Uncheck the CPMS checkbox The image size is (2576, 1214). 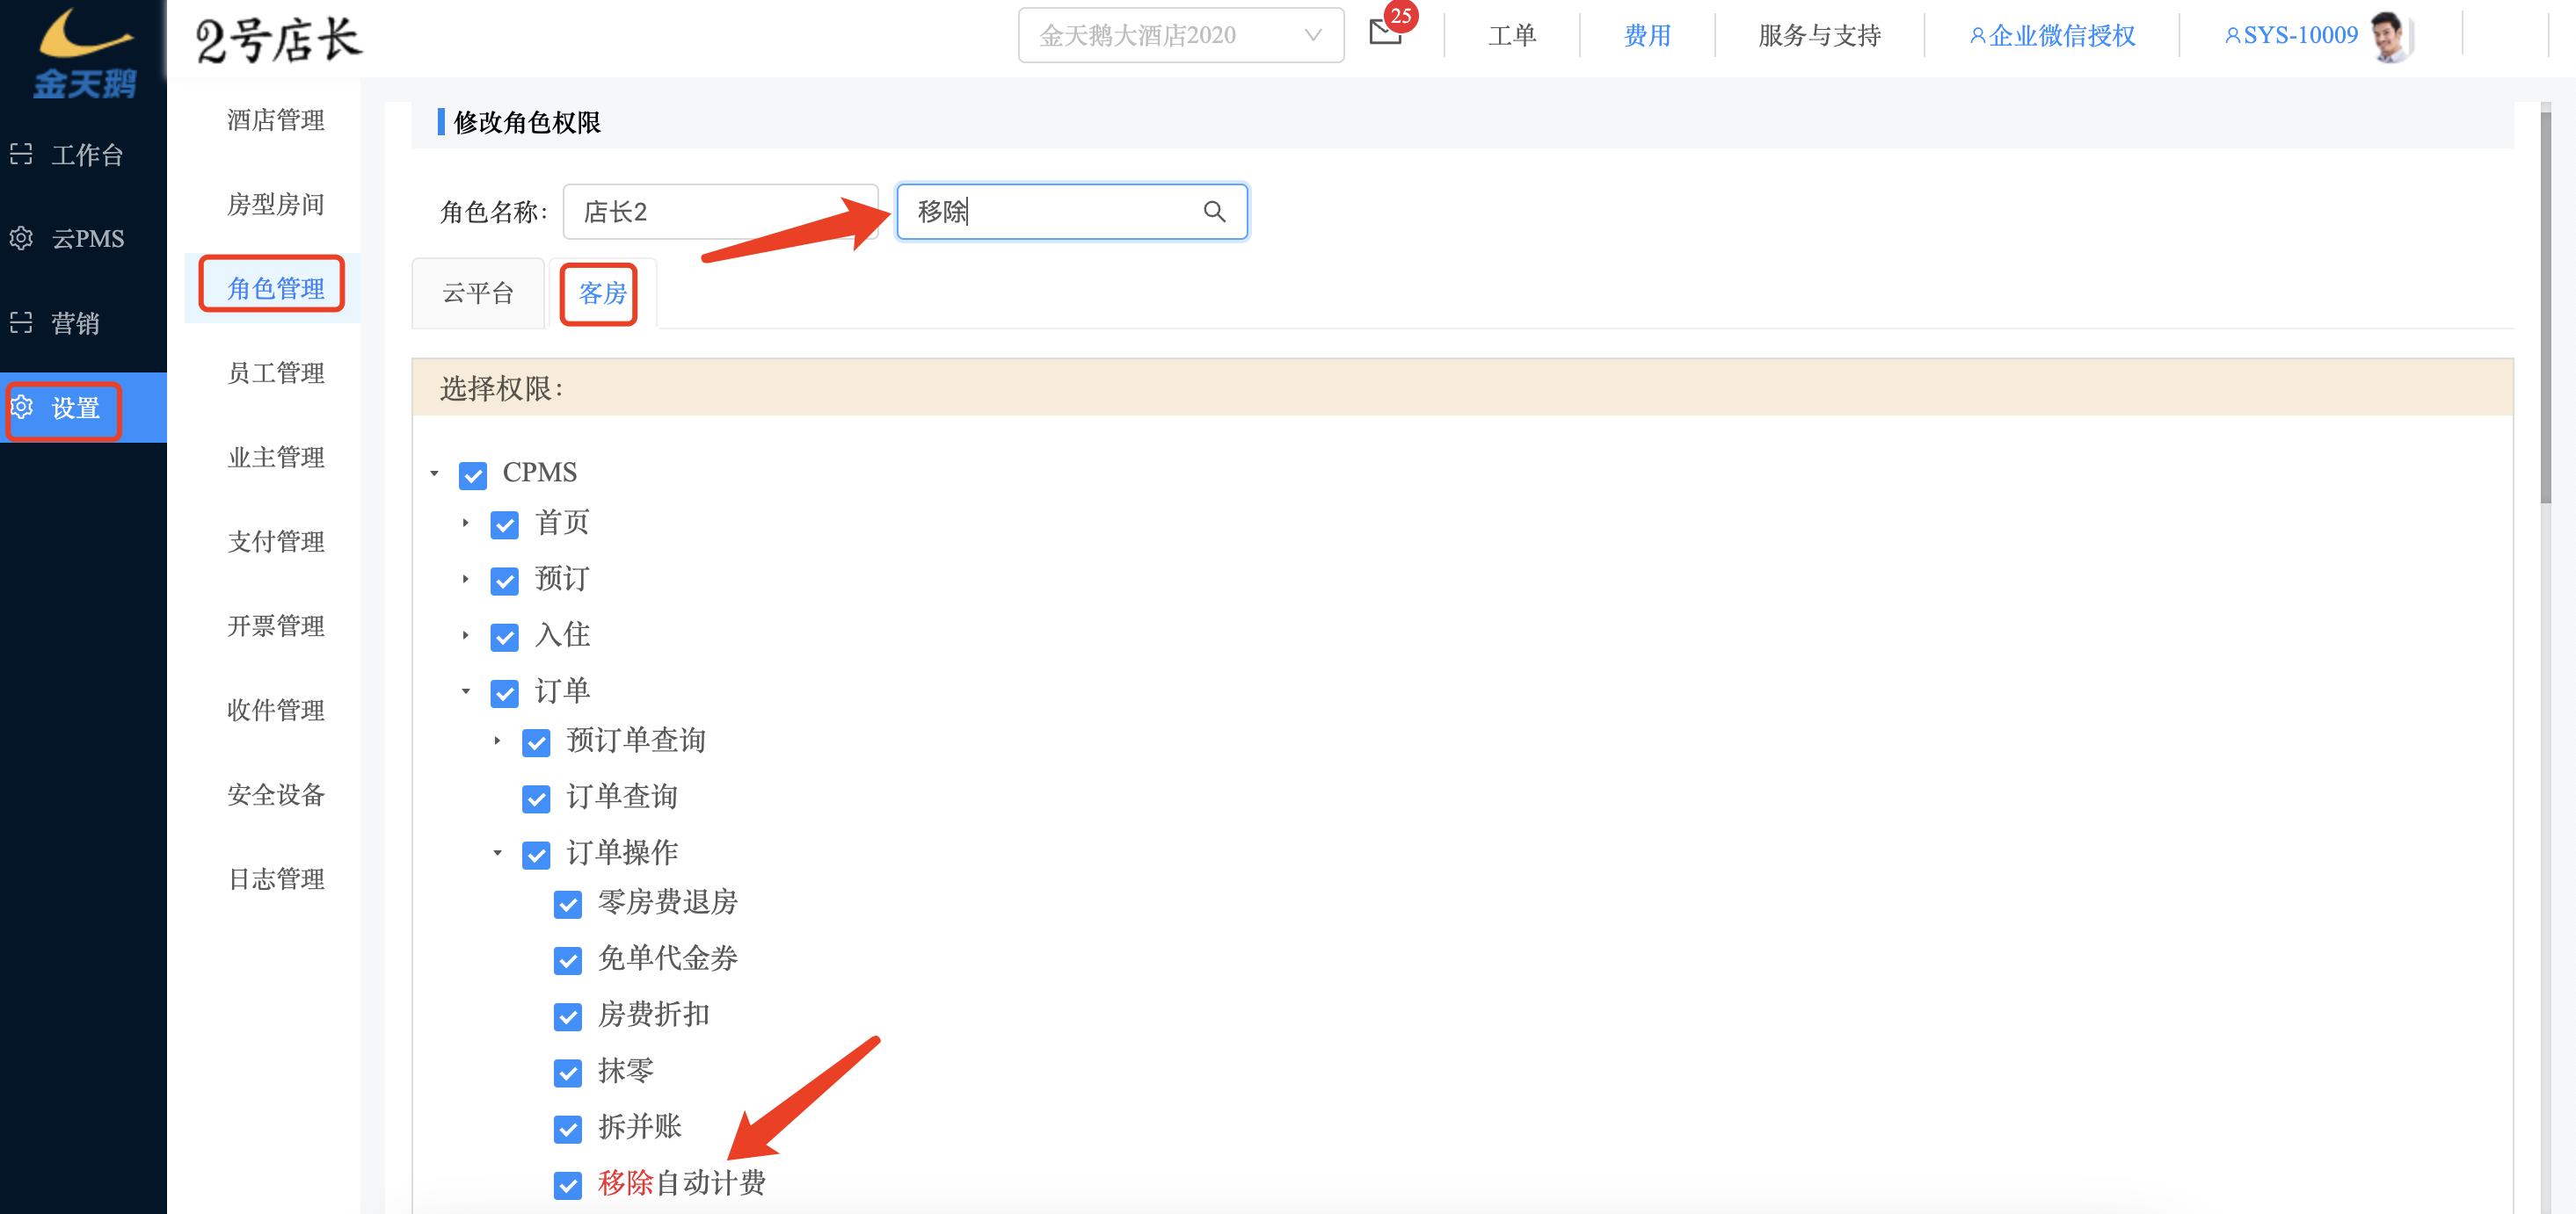click(x=473, y=474)
